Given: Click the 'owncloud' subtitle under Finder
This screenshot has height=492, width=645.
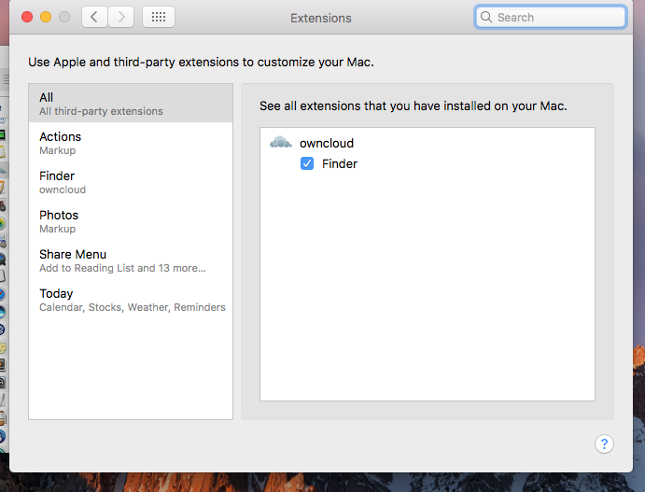Looking at the screenshot, I should point(63,190).
